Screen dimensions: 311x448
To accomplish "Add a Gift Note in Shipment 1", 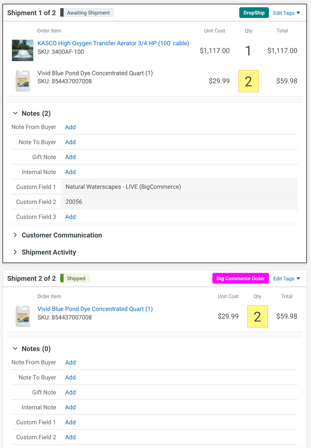I will 70,157.
